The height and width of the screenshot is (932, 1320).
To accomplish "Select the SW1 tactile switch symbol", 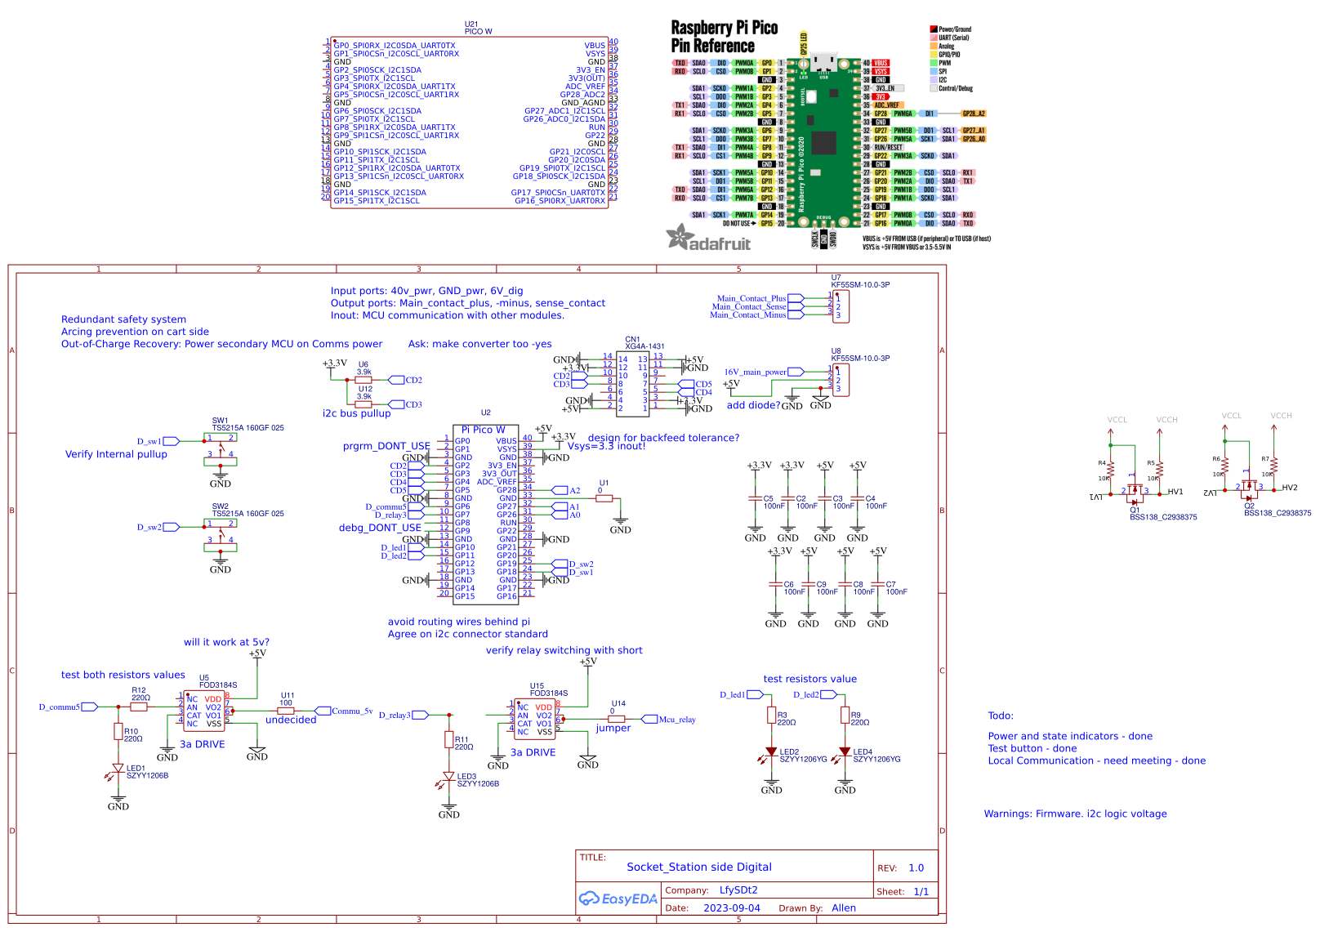I will 221,449.
